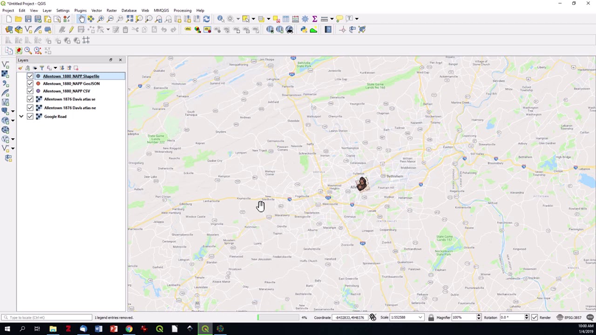Click the Delete Selected trash icon
This screenshot has width=596, height=335.
coord(125,29)
